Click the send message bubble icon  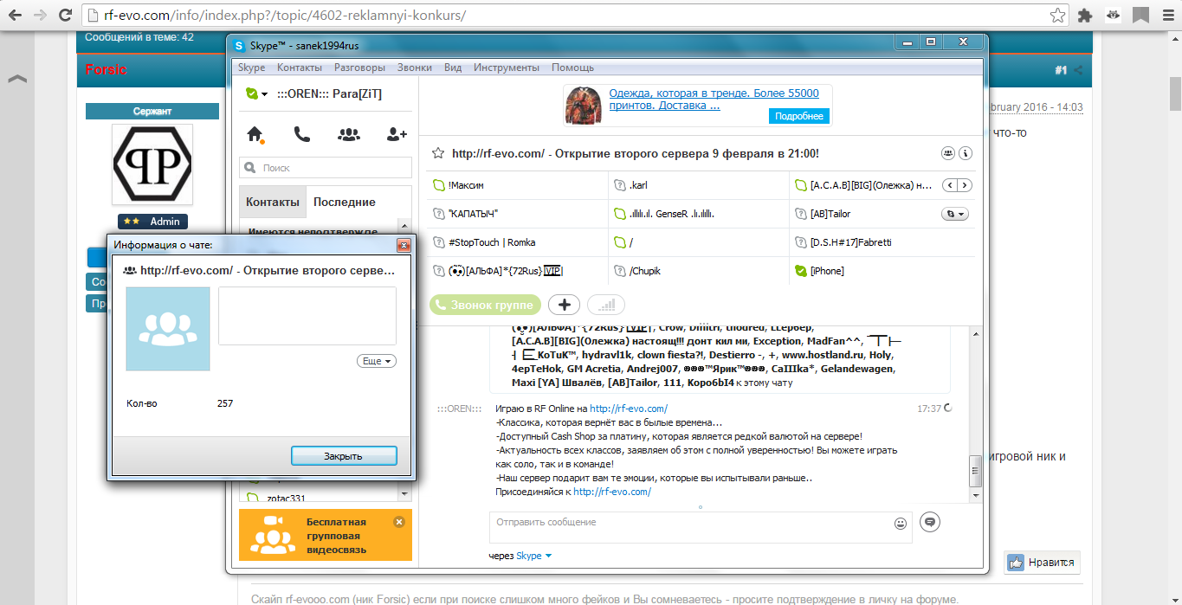pyautogui.click(x=930, y=522)
